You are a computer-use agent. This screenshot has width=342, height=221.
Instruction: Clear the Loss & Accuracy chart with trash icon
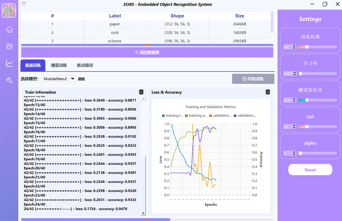click(268, 92)
